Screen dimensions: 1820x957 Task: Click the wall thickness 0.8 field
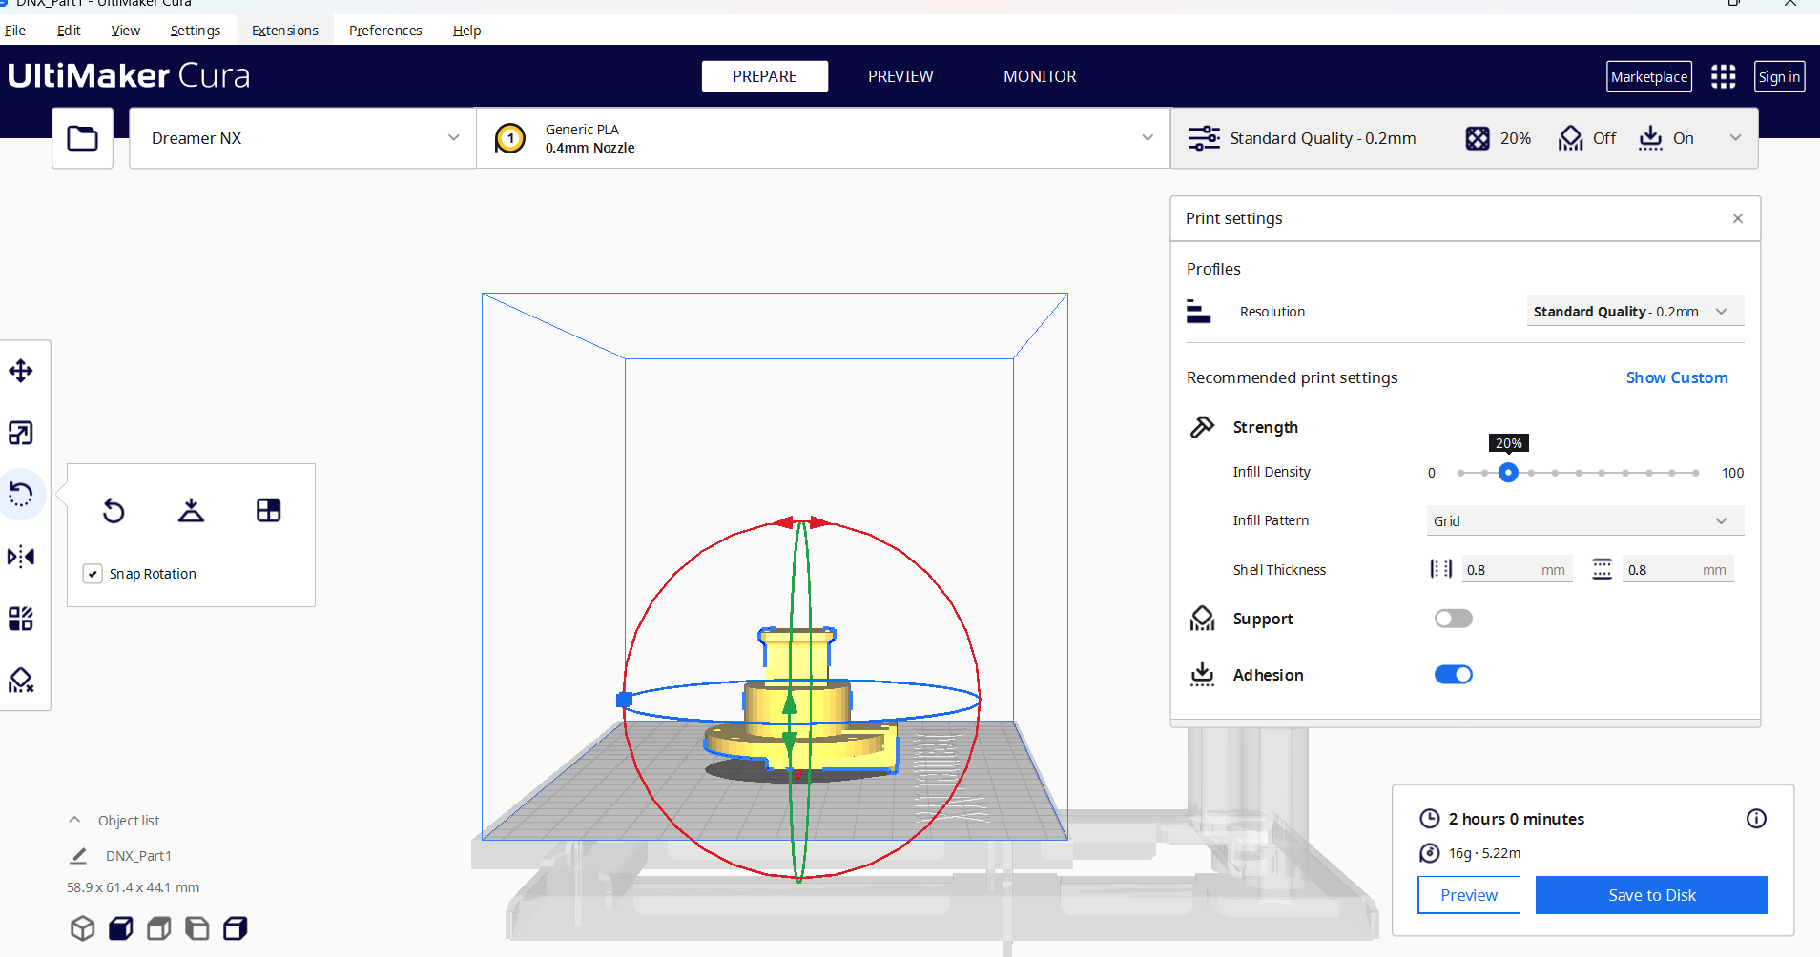tap(1518, 570)
